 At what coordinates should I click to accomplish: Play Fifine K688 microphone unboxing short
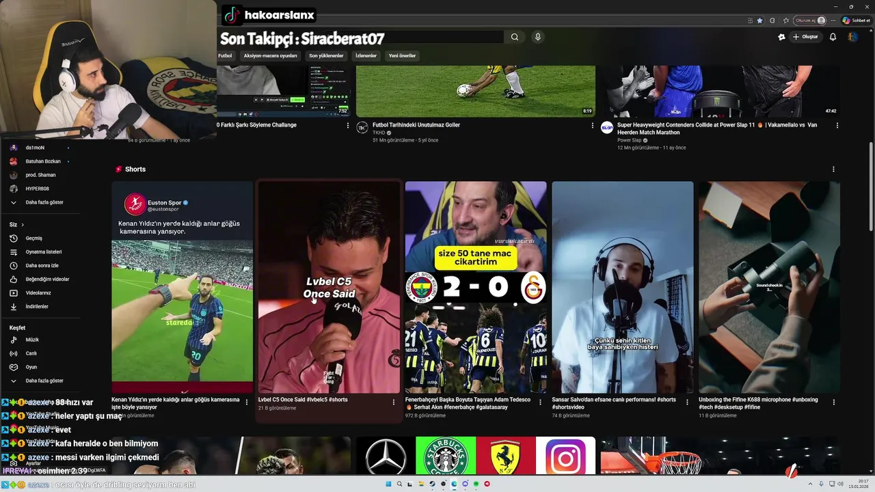pyautogui.click(x=769, y=287)
